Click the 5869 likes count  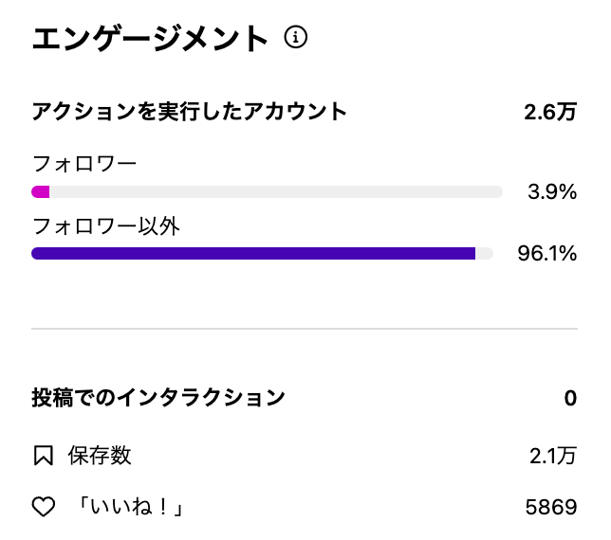point(551,508)
